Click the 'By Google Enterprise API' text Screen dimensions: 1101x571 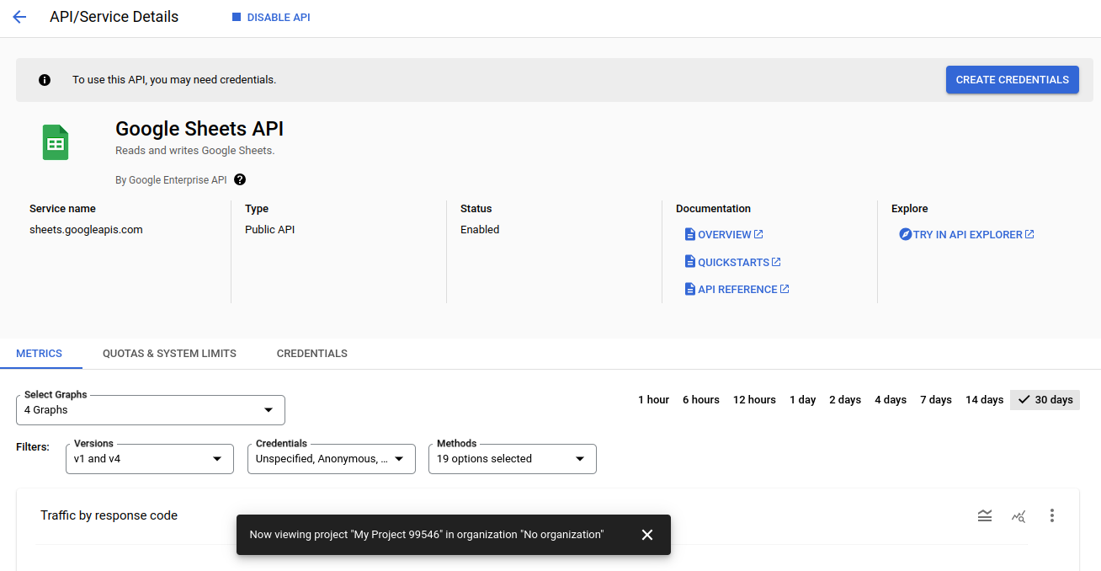171,179
